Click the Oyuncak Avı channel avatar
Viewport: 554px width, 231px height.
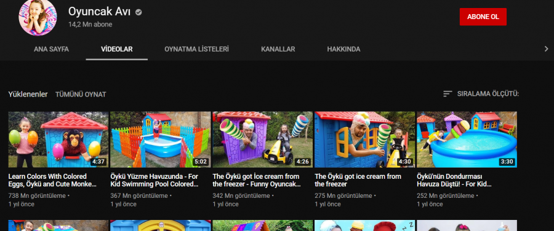pos(38,17)
